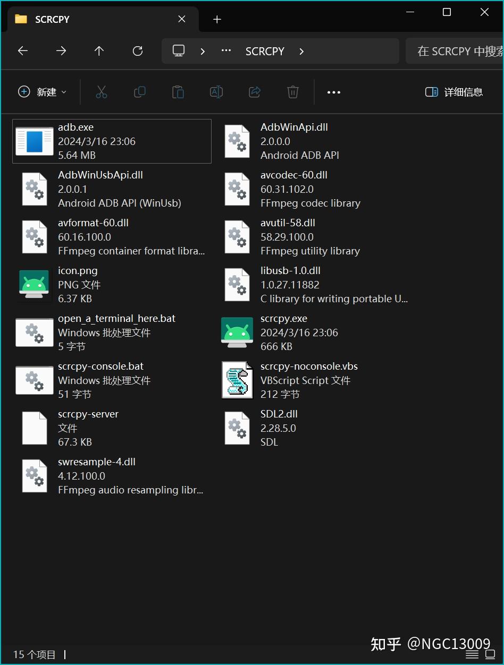
Task: Expand the breadcrumb ellipsis in address bar
Action: point(225,50)
